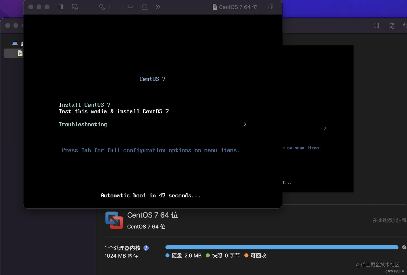Image resolution: width=407 pixels, height=275 pixels.
Task: Select Test this media & install CentOS 7
Action: 114,111
